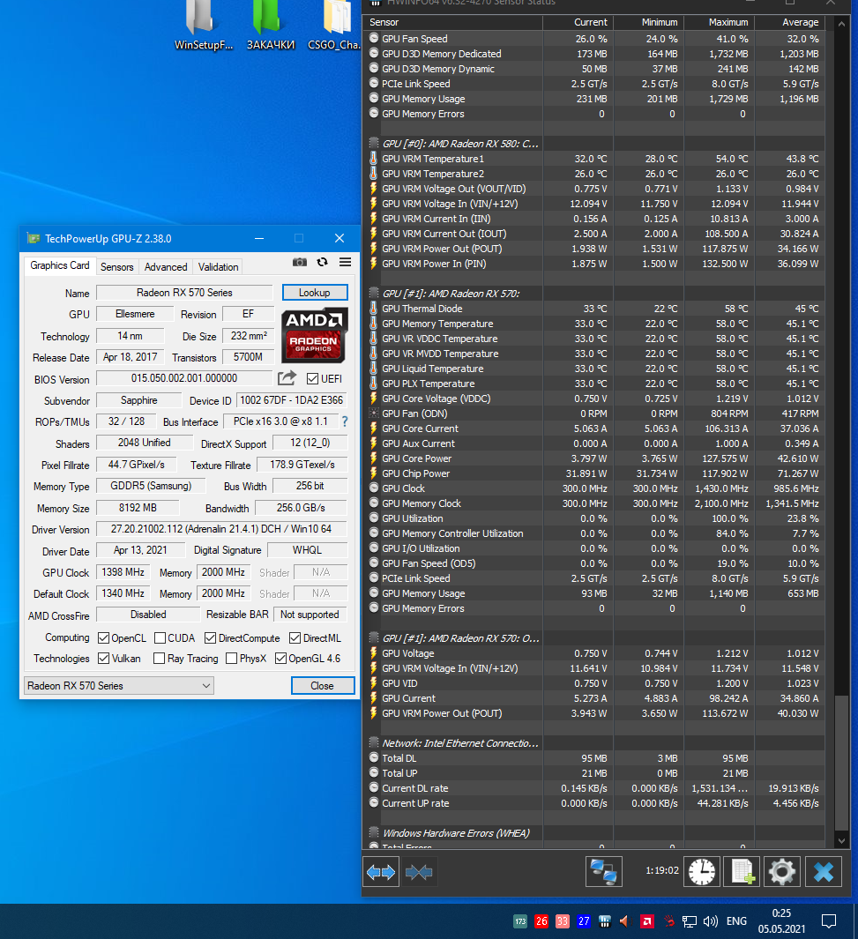
Task: Open the ЗАКАЧКИ desktop folder
Action: click(271, 26)
